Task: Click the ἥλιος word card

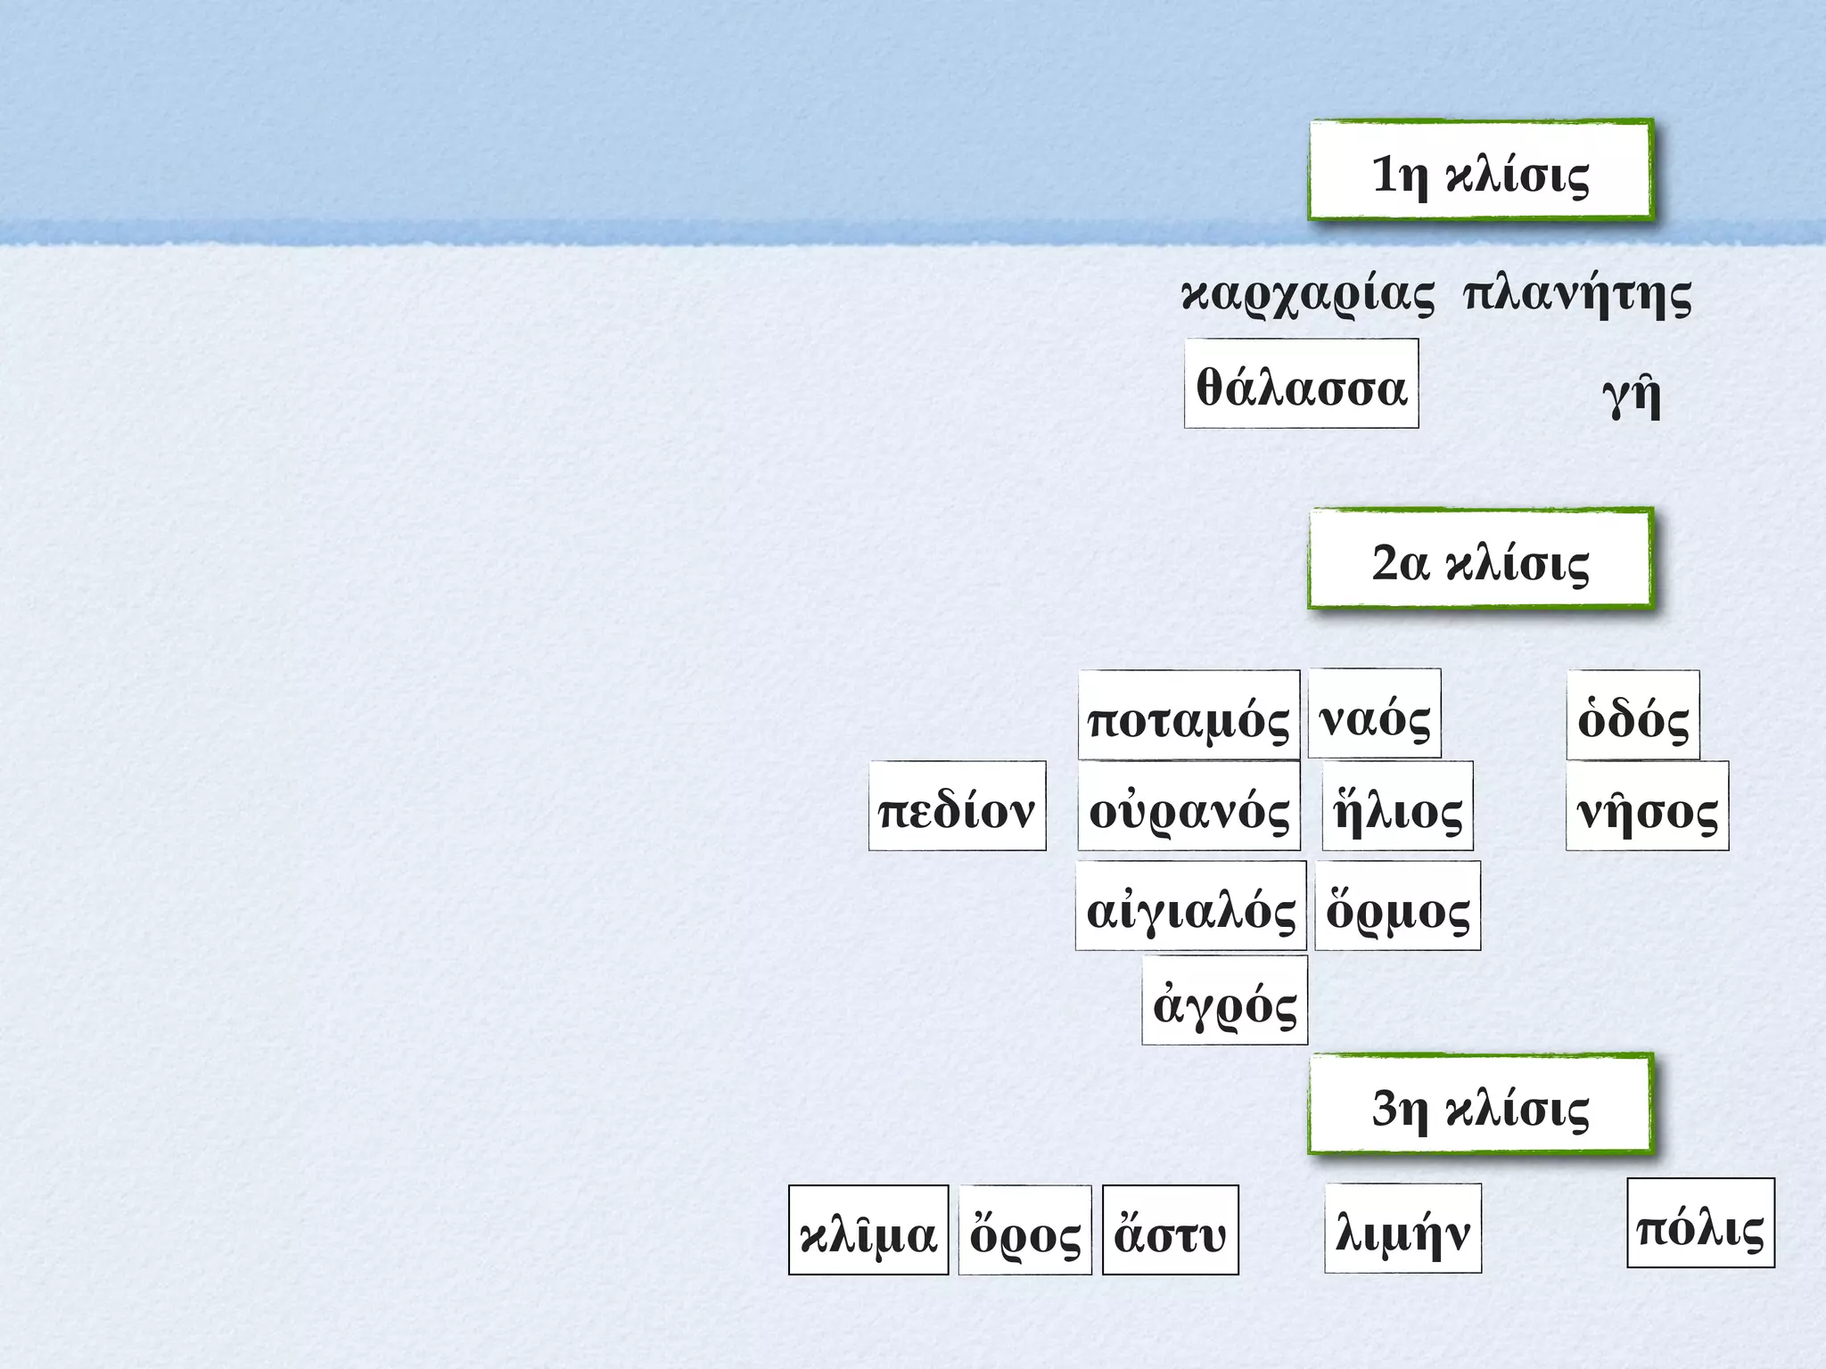Action: [1397, 806]
